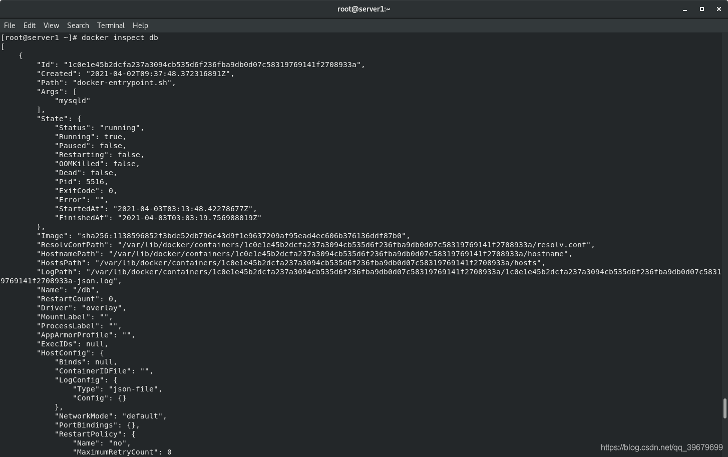Click the "ExitCode": 0 line
This screenshot has width=728, height=457.
[86, 191]
